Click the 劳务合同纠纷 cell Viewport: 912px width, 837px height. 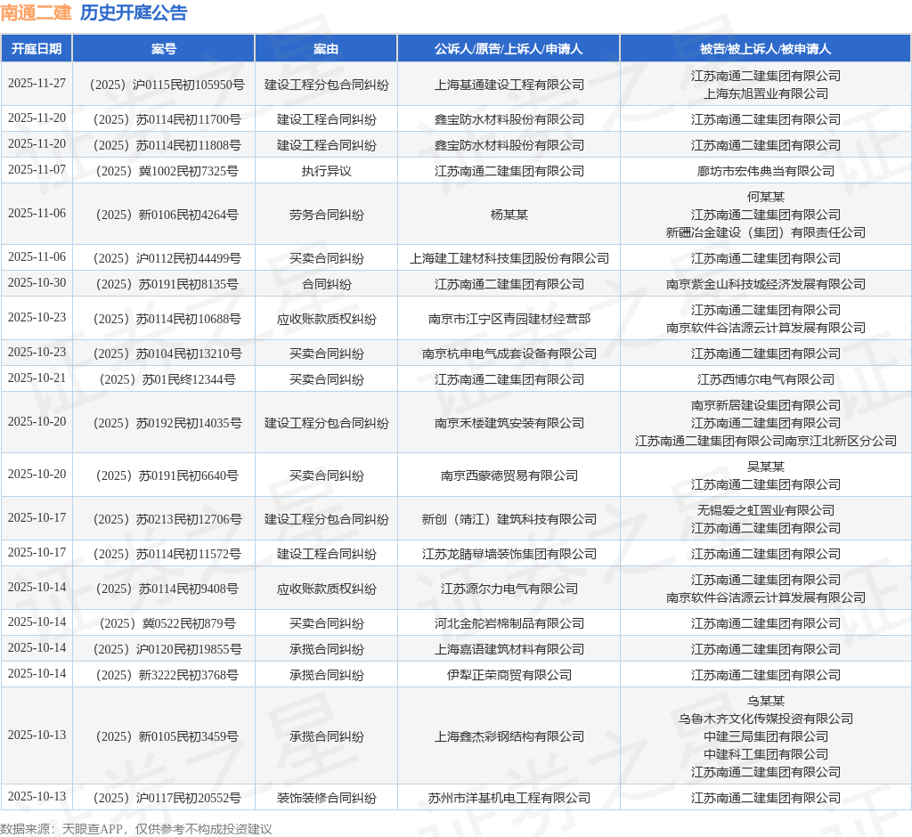326,215
